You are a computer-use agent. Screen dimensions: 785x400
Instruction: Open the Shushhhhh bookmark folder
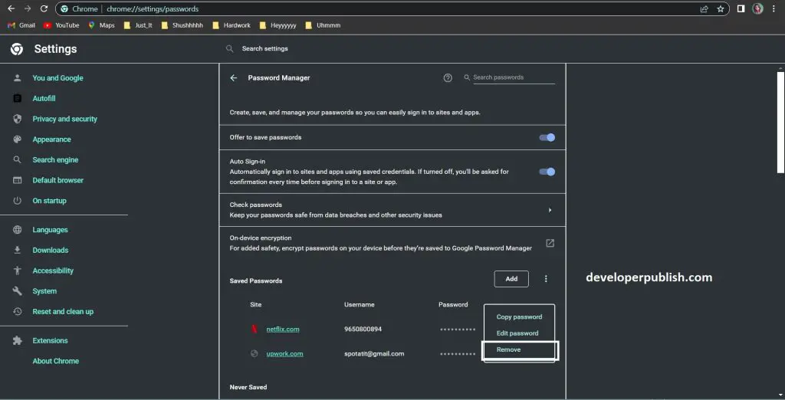(182, 25)
